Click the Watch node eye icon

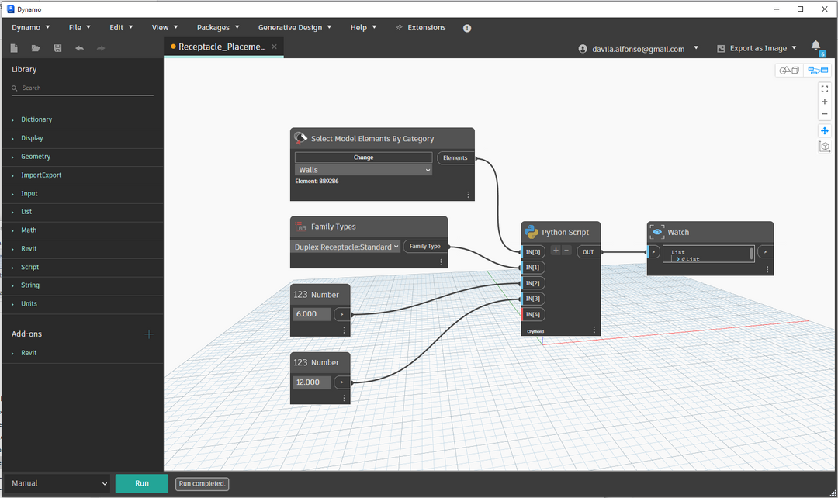(657, 232)
